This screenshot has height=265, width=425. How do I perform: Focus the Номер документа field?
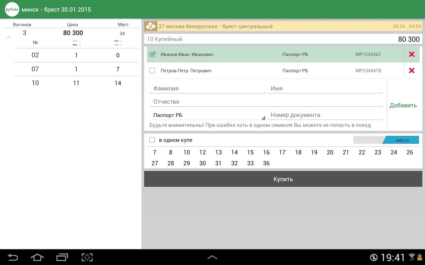pos(325,115)
